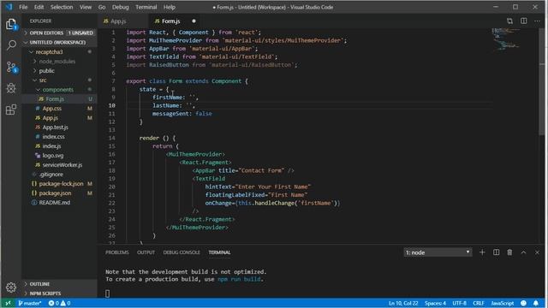Screen dimensions: 548x308
Task: Collapse the components folder
Action: point(59,89)
